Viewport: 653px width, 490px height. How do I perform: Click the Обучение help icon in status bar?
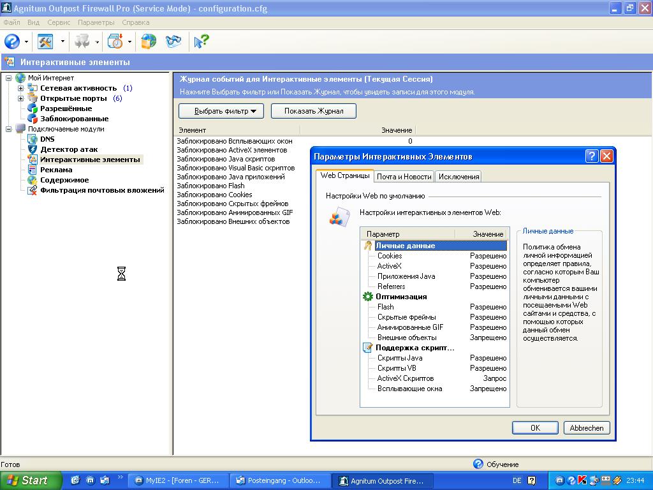click(478, 464)
